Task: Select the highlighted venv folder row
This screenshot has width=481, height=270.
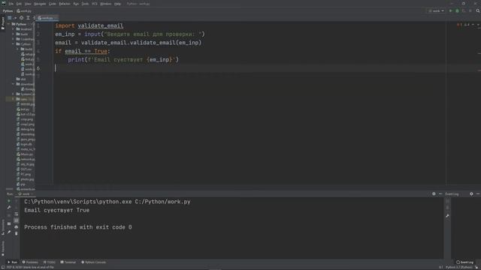Action: [x=20, y=99]
